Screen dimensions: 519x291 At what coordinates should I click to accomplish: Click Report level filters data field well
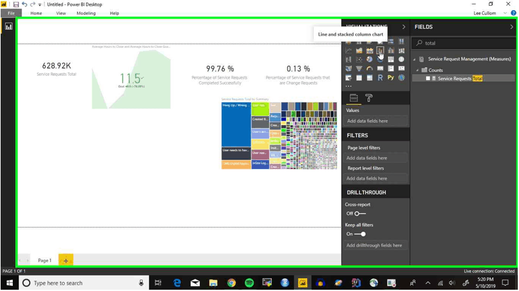375,179
